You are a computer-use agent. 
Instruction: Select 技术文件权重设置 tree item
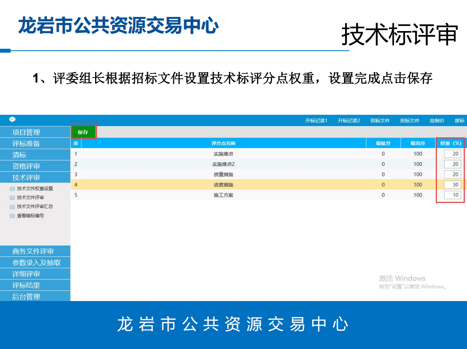click(35, 189)
